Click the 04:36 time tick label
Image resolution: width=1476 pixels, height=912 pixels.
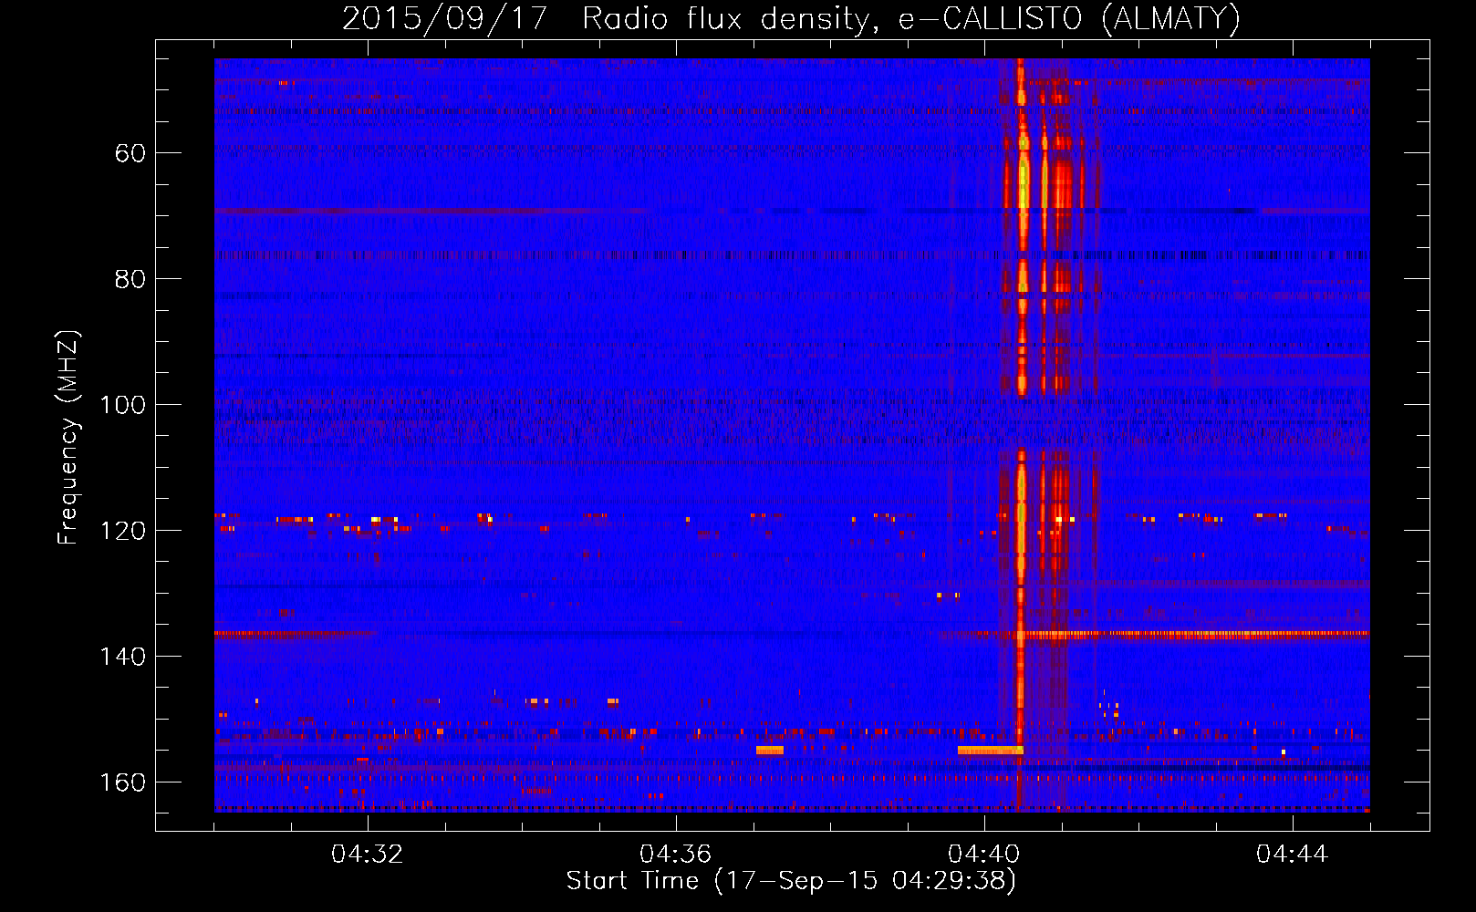(x=675, y=855)
